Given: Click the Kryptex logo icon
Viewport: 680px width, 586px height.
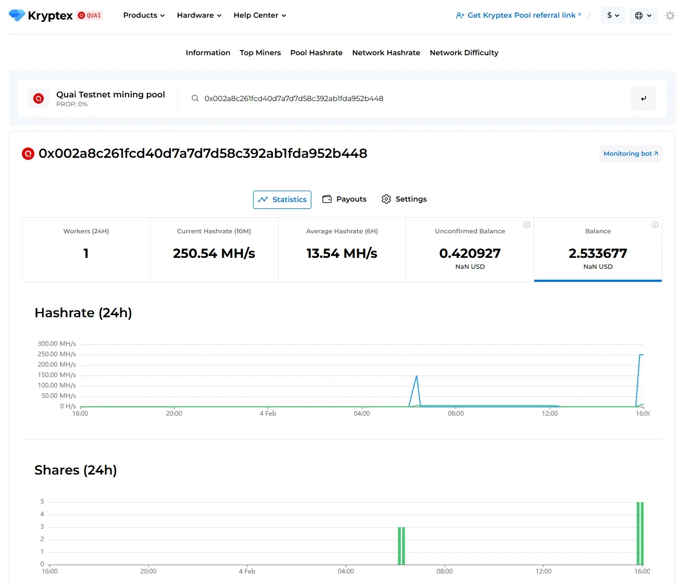Looking at the screenshot, I should tap(17, 15).
